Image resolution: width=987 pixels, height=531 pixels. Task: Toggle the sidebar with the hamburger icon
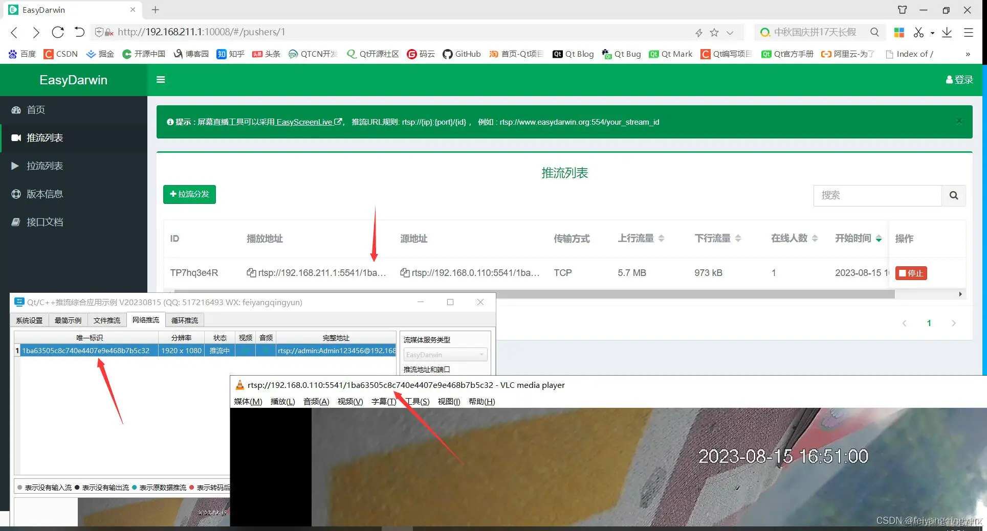tap(161, 80)
